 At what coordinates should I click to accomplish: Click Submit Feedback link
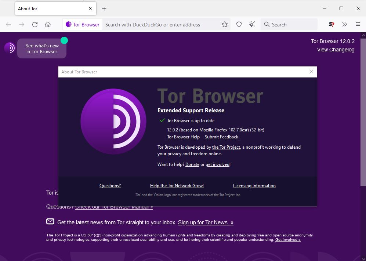pos(221,137)
